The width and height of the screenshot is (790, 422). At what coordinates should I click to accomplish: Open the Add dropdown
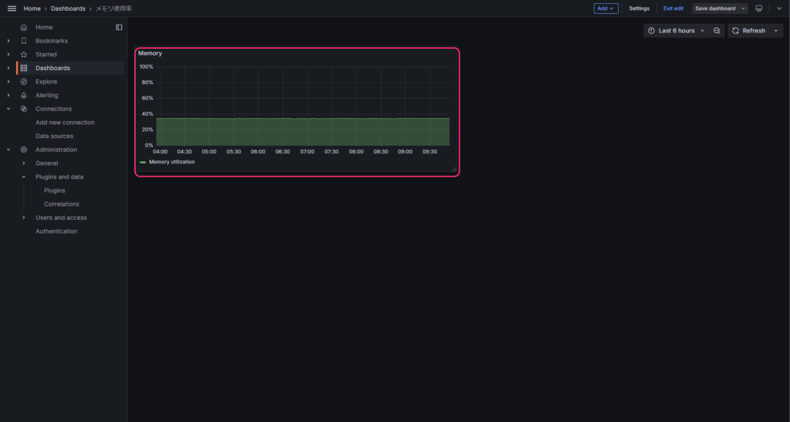[606, 8]
